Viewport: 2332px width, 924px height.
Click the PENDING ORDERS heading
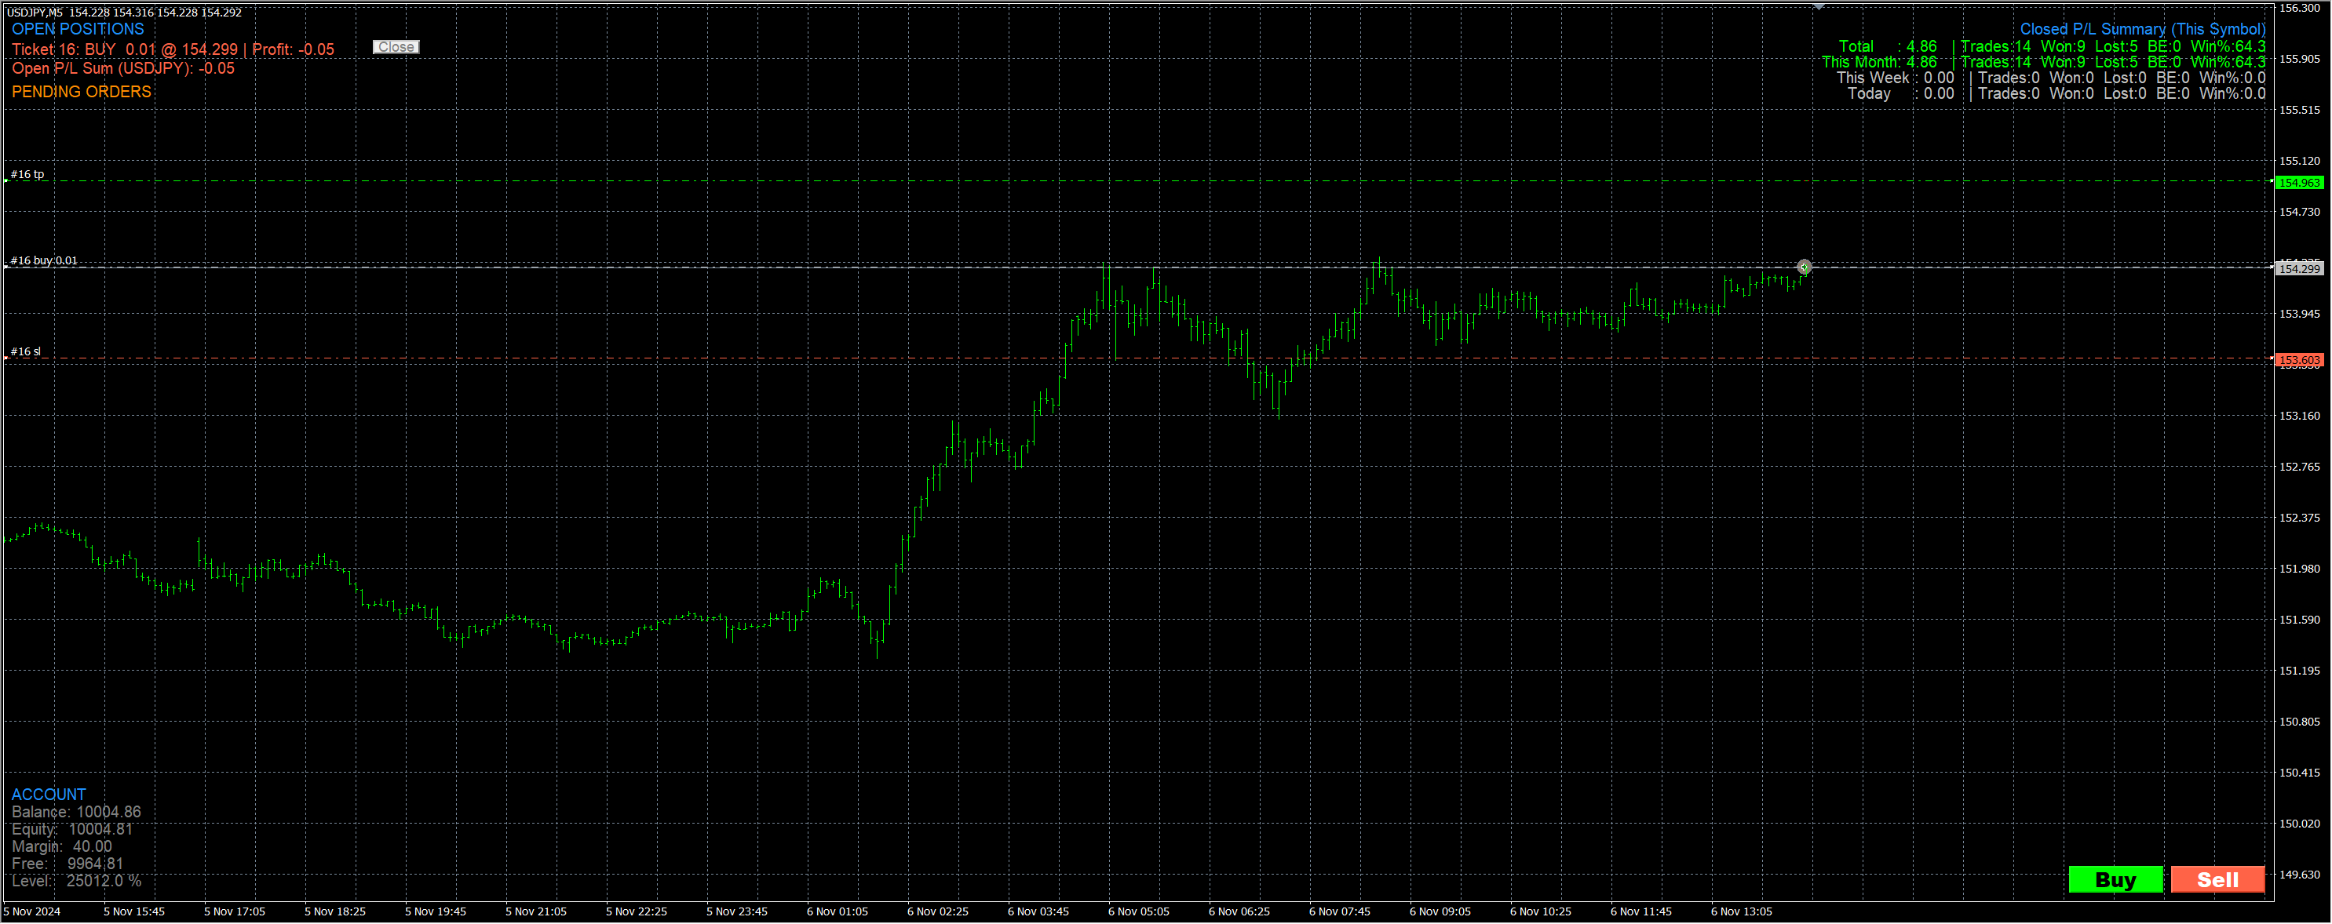(82, 93)
